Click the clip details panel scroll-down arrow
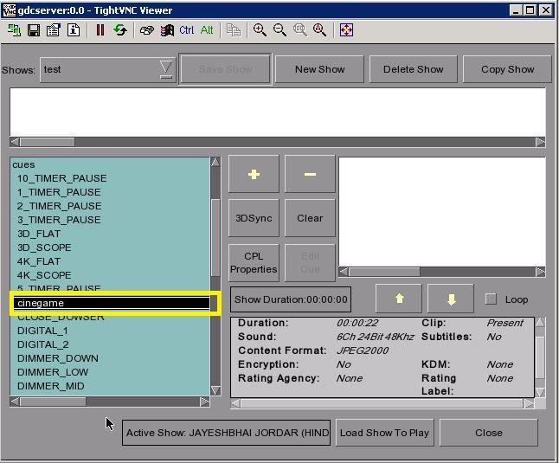The width and height of the screenshot is (559, 463). (x=540, y=392)
